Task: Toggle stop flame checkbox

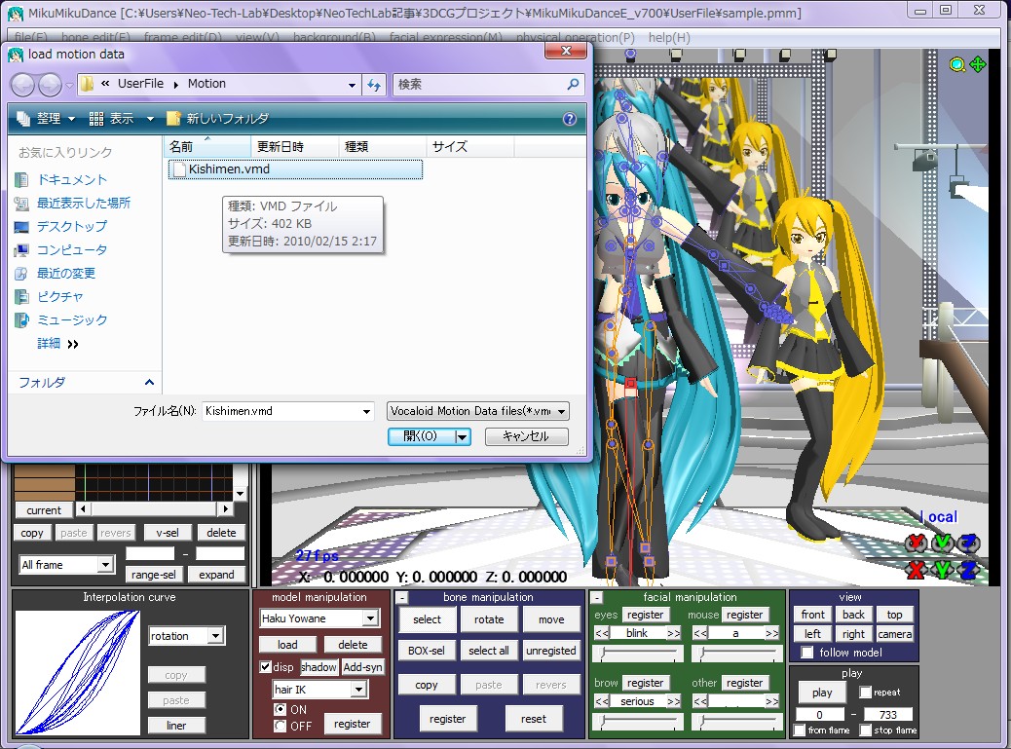Action: (865, 730)
